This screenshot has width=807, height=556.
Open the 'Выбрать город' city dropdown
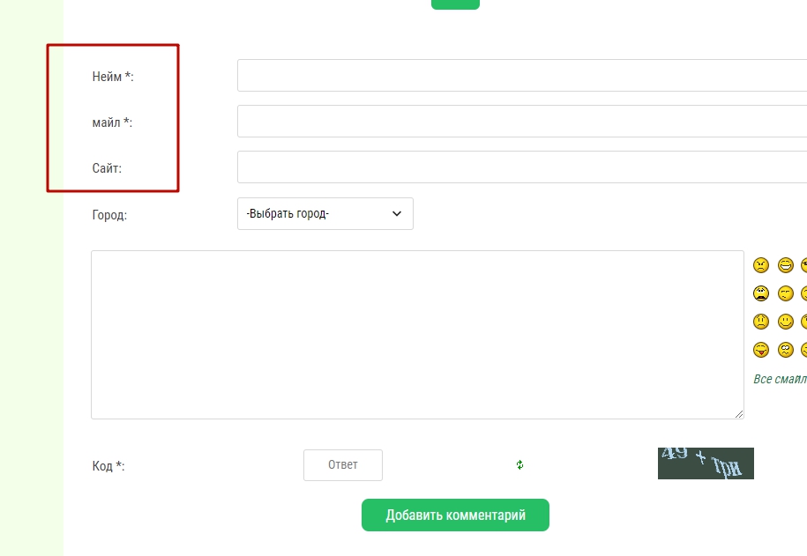coord(325,214)
